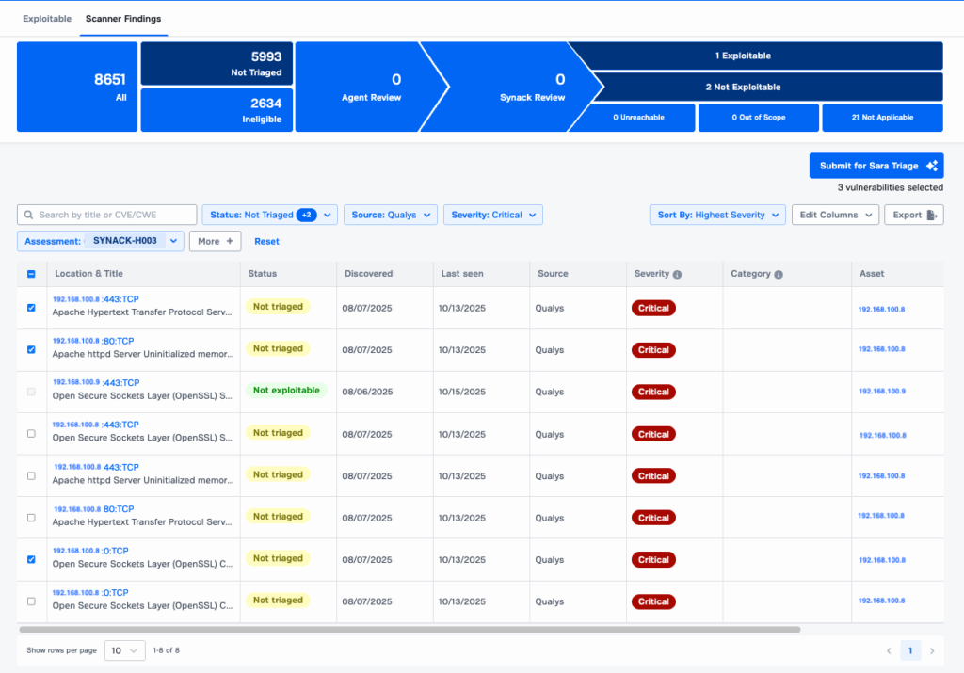Viewport: 964px width, 673px height.
Task: Select the Scanner Findings tab
Action: click(123, 19)
